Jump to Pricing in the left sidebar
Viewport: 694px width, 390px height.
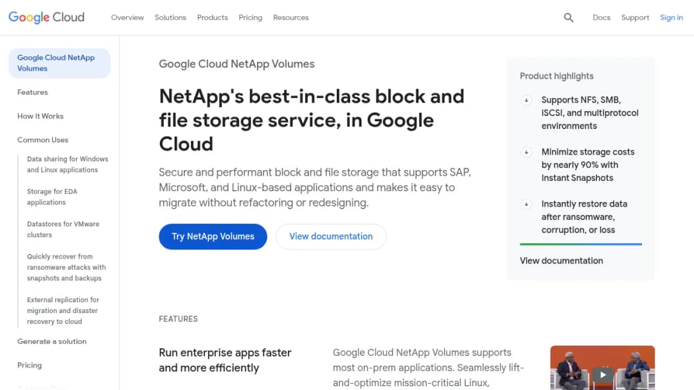tap(30, 365)
